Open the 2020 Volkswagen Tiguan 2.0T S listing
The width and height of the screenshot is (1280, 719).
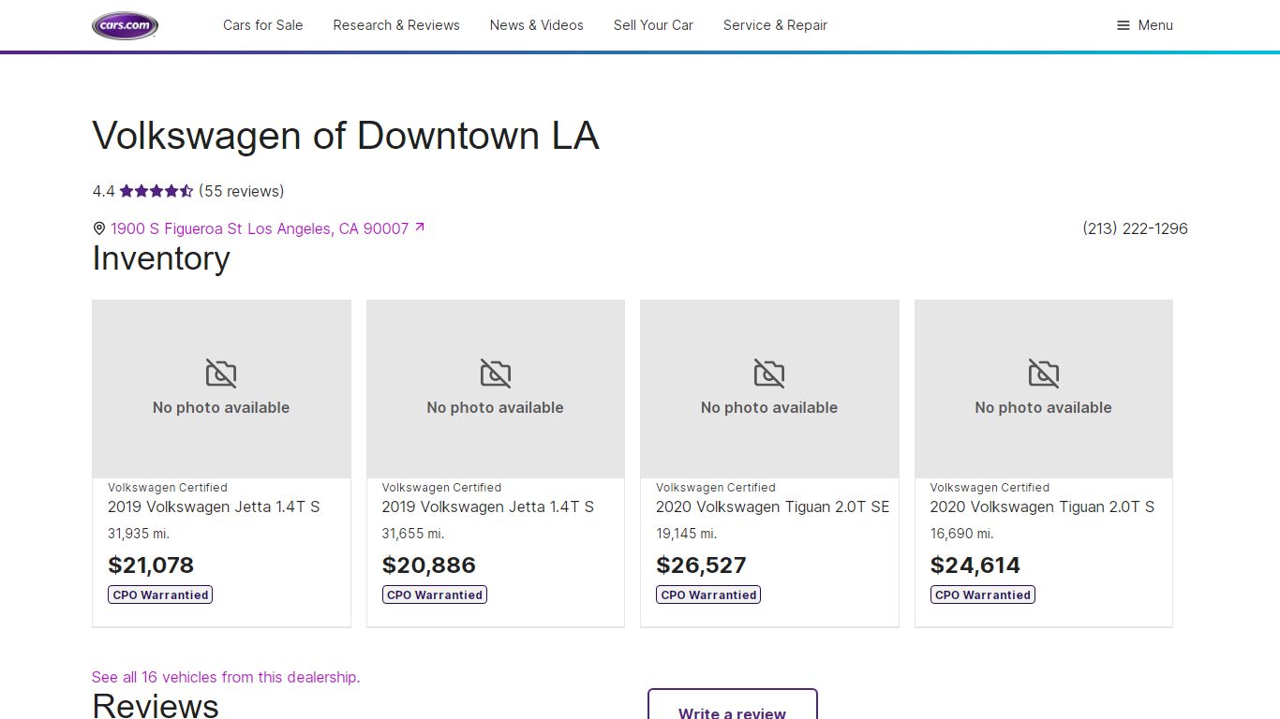tap(1042, 506)
